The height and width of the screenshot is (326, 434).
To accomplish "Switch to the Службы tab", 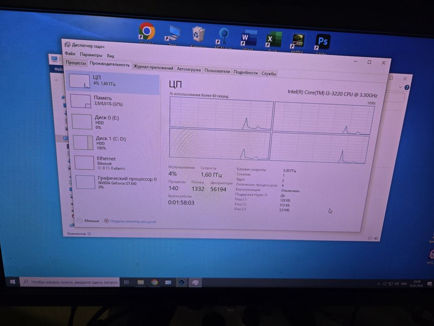I will (268, 74).
